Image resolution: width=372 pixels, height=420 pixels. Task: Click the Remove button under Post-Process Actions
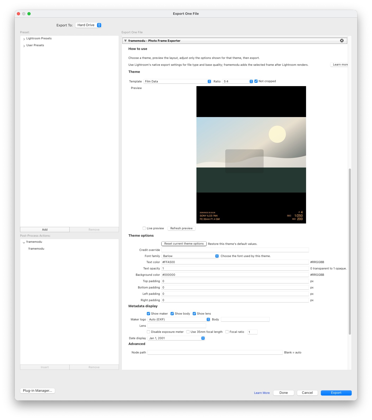94,367
